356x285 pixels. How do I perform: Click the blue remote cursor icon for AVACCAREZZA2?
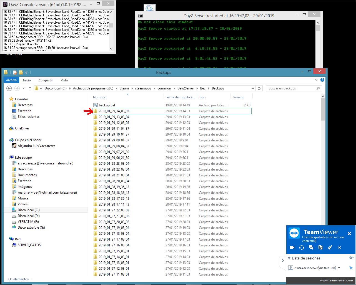(351, 268)
